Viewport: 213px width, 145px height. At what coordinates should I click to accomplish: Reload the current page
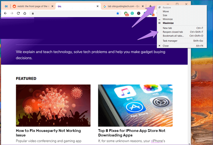[x=18, y=13]
